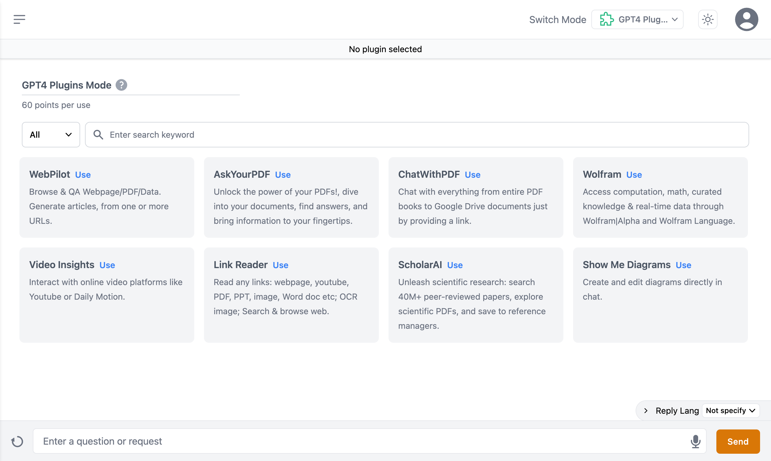
Task: Click the WebPilot card title
Action: point(49,174)
